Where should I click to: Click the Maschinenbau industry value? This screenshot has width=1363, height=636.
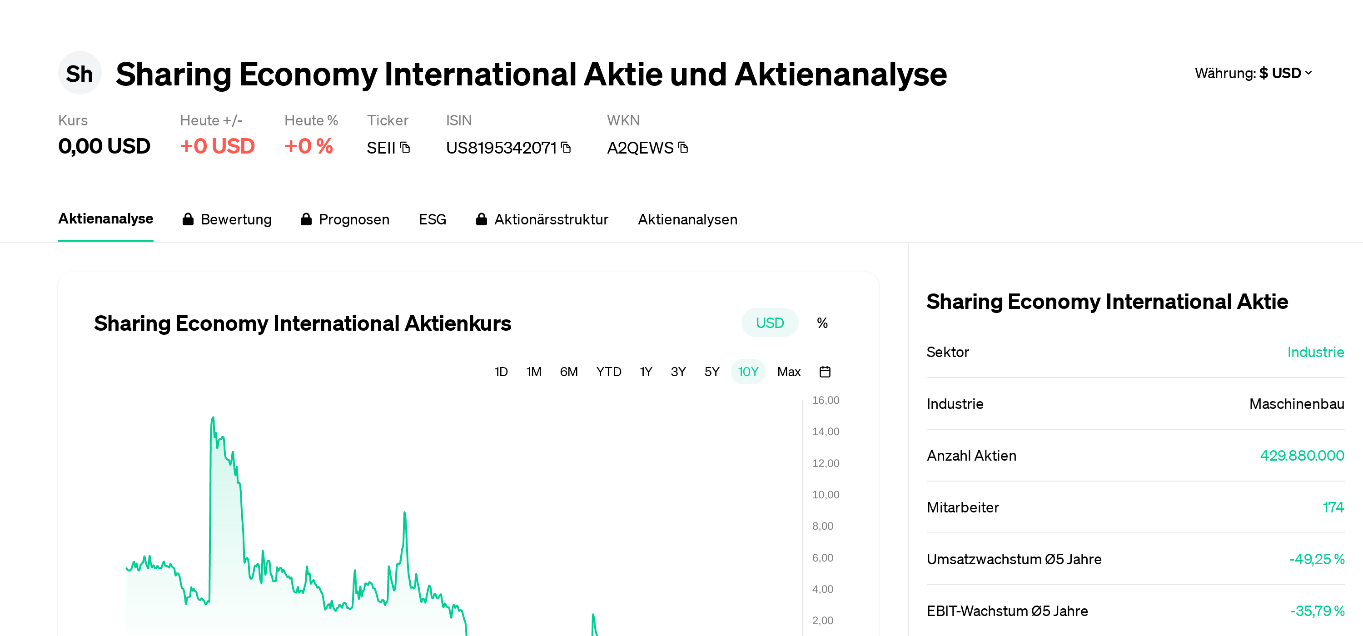[1296, 404]
